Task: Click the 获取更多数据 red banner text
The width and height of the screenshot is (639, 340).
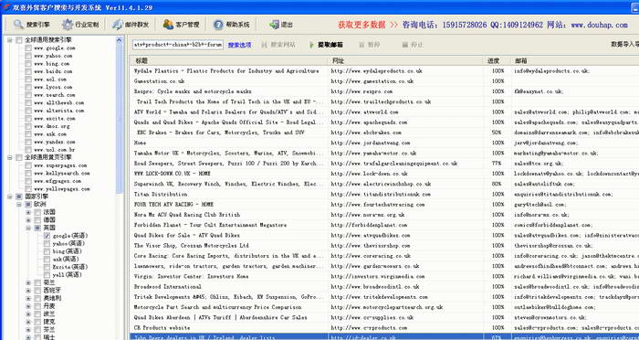Action: coord(361,25)
